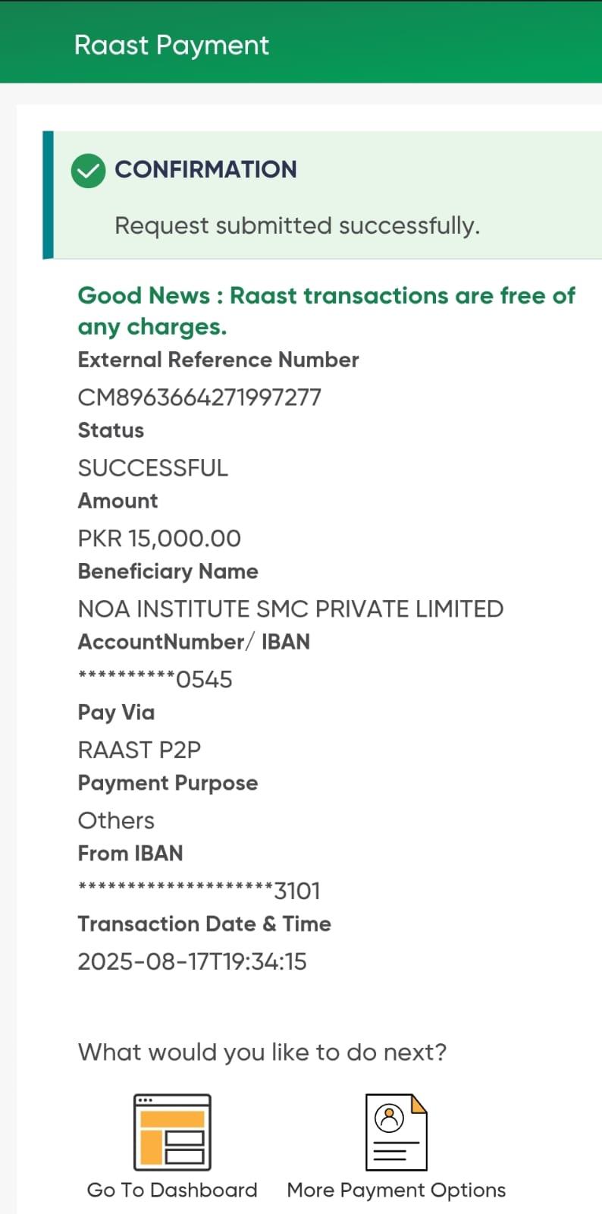Click beneficiary NOA INSTITUTE SMC PRIVATE LIMITED

pyautogui.click(x=290, y=609)
